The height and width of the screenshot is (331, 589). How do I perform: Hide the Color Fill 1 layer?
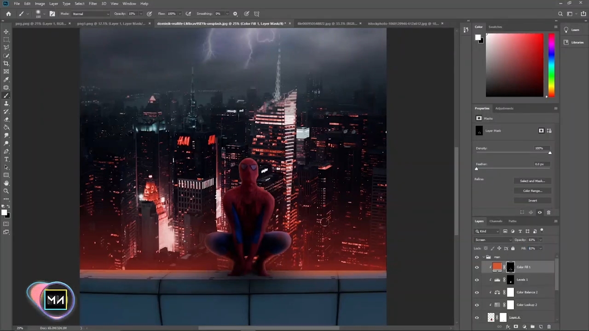(477, 267)
